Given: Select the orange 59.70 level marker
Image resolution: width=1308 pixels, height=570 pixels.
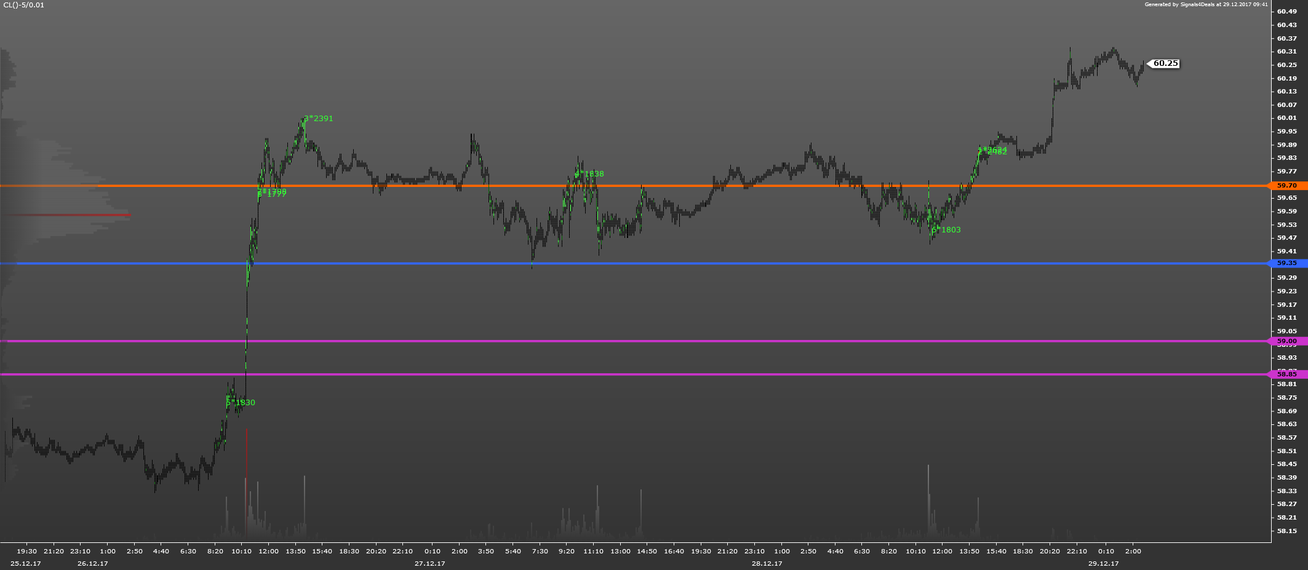Looking at the screenshot, I should pos(1287,186).
